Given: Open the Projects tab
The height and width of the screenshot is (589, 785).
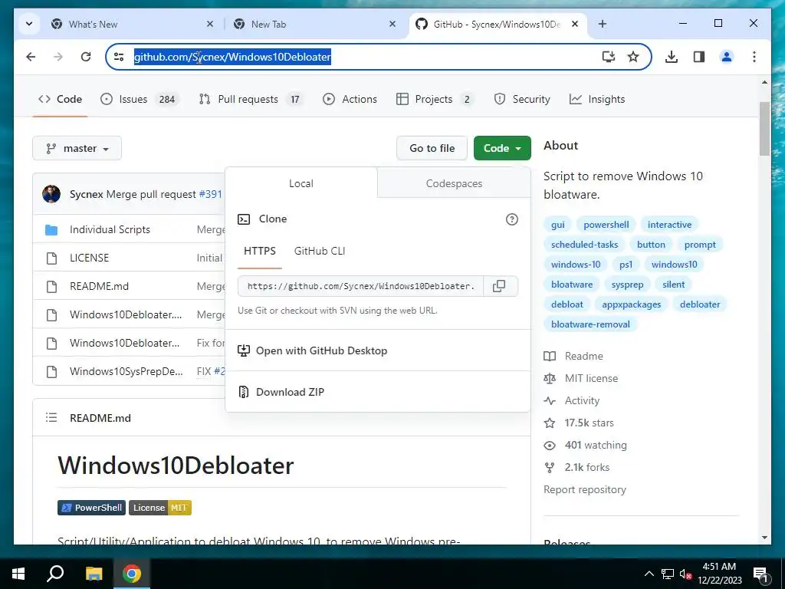Looking at the screenshot, I should point(434,99).
